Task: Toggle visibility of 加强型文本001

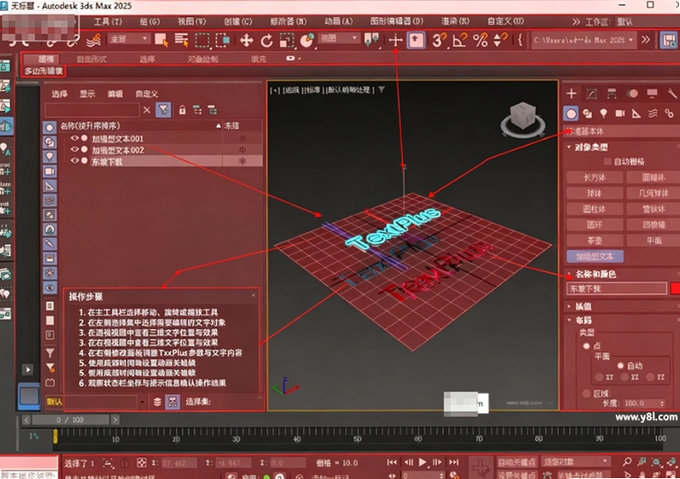Action: [75, 138]
